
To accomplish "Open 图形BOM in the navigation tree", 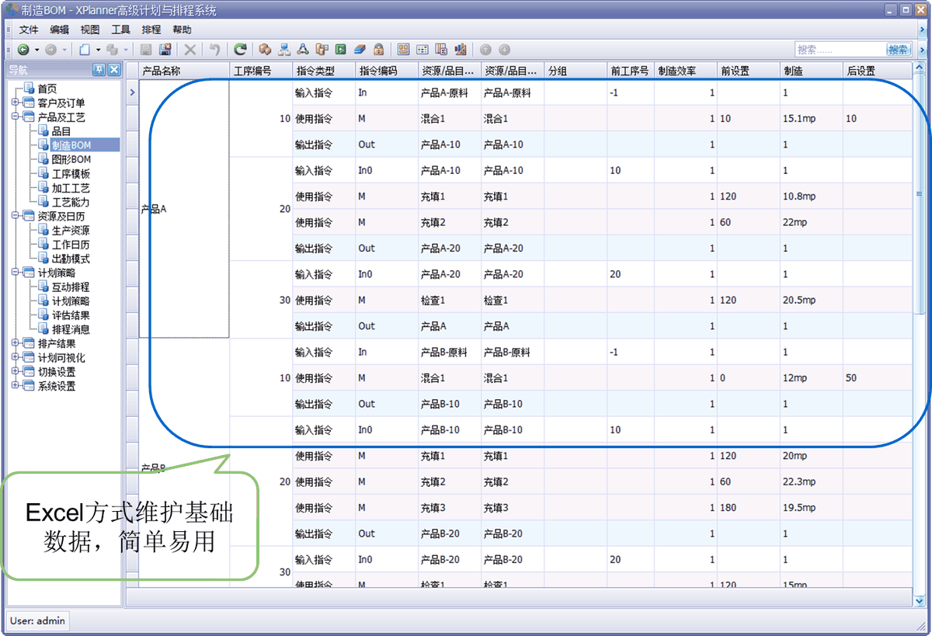I will [71, 159].
